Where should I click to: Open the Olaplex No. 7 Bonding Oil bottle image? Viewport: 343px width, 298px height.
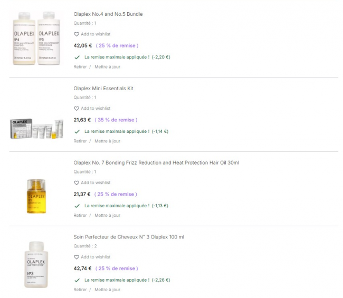pos(36,196)
